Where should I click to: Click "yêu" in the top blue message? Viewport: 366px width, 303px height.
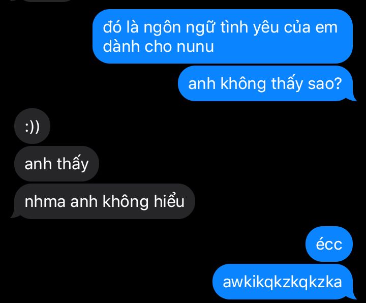coord(266,27)
